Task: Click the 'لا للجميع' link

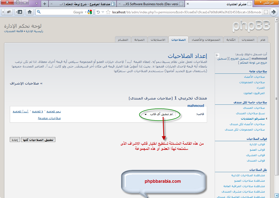Action: 38,111
